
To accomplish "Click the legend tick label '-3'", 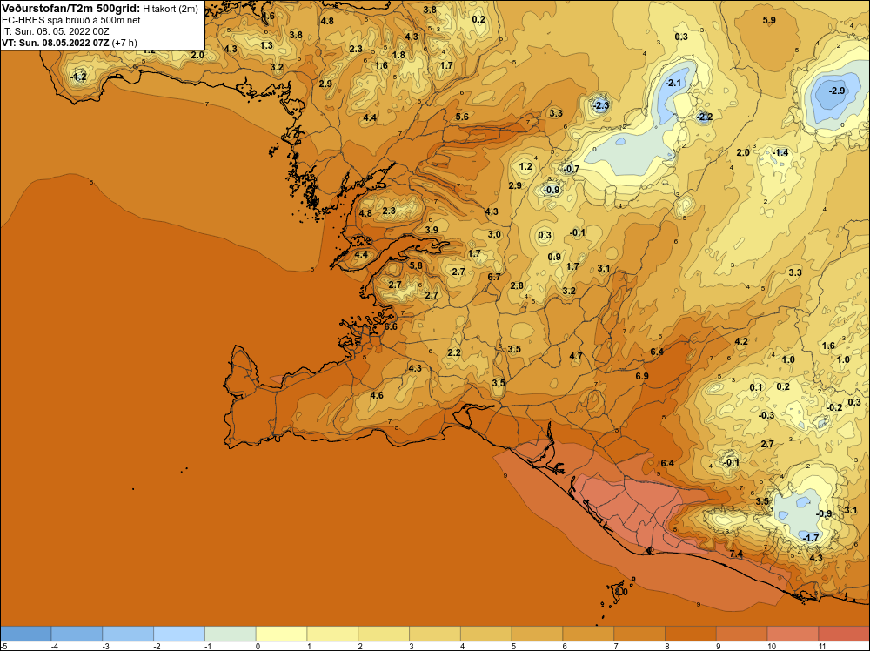I will (x=106, y=646).
